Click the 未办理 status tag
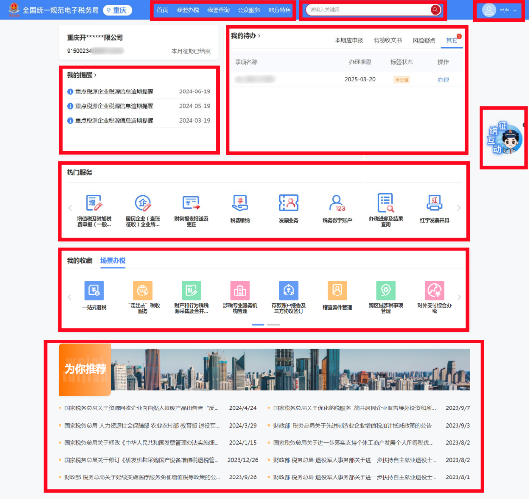 click(x=402, y=80)
